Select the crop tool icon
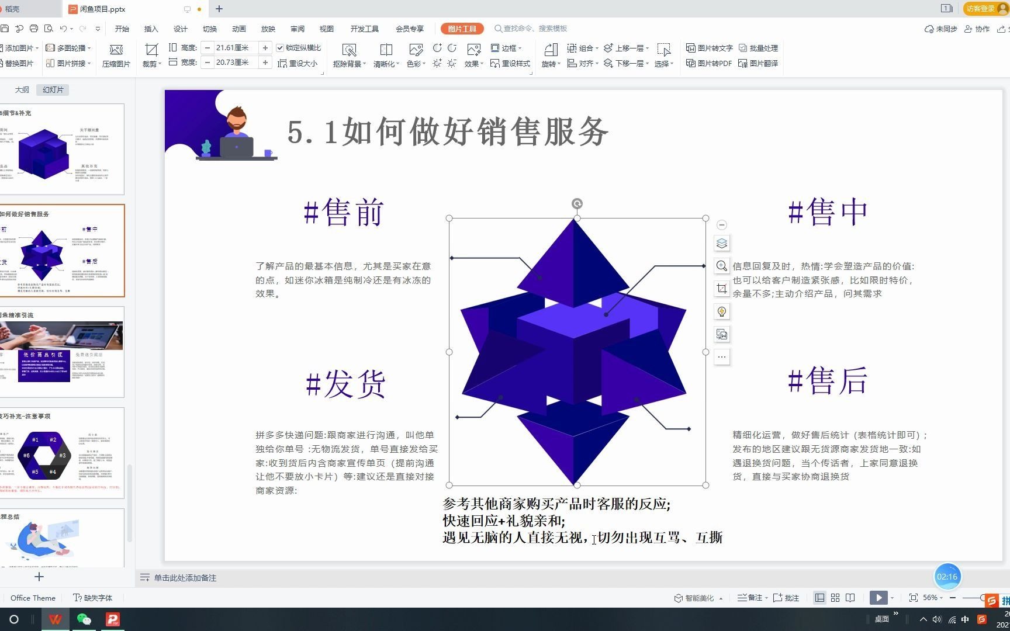 151,50
